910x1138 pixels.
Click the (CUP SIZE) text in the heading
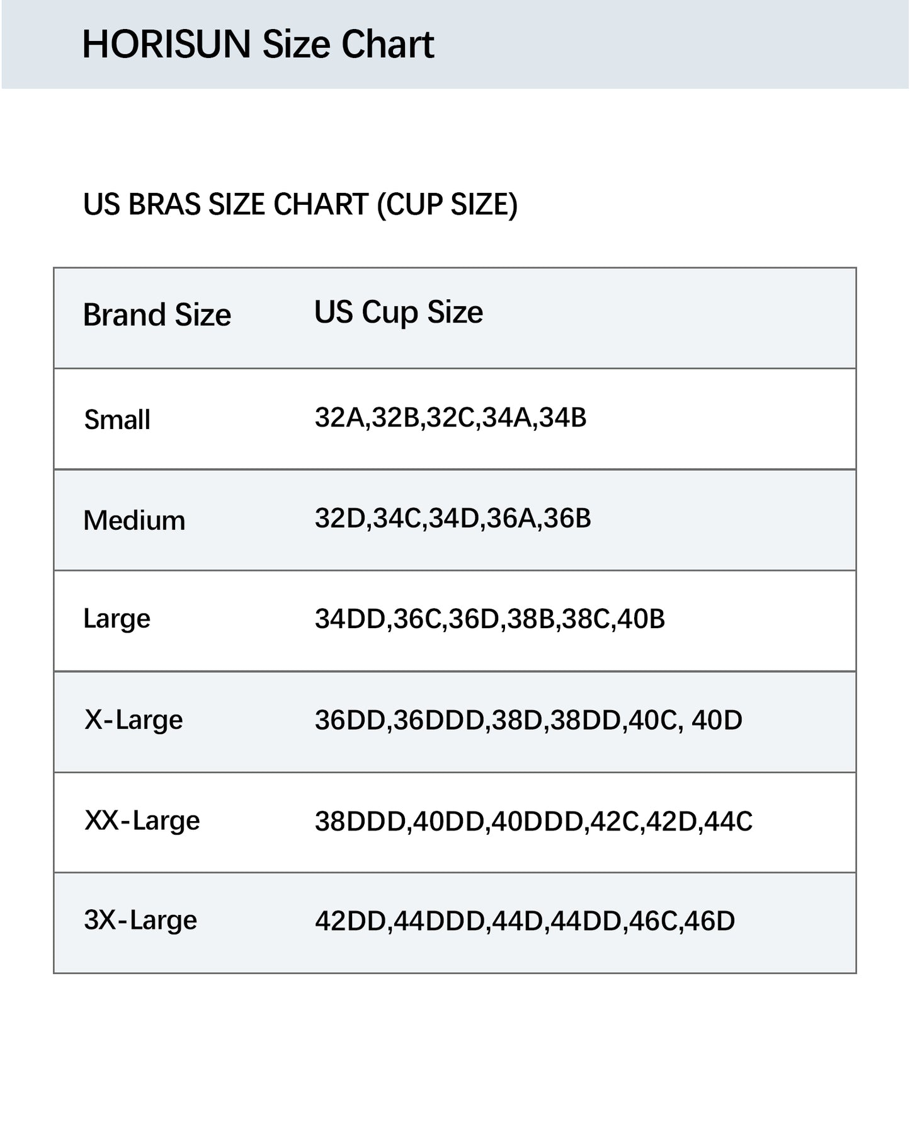[x=447, y=205]
